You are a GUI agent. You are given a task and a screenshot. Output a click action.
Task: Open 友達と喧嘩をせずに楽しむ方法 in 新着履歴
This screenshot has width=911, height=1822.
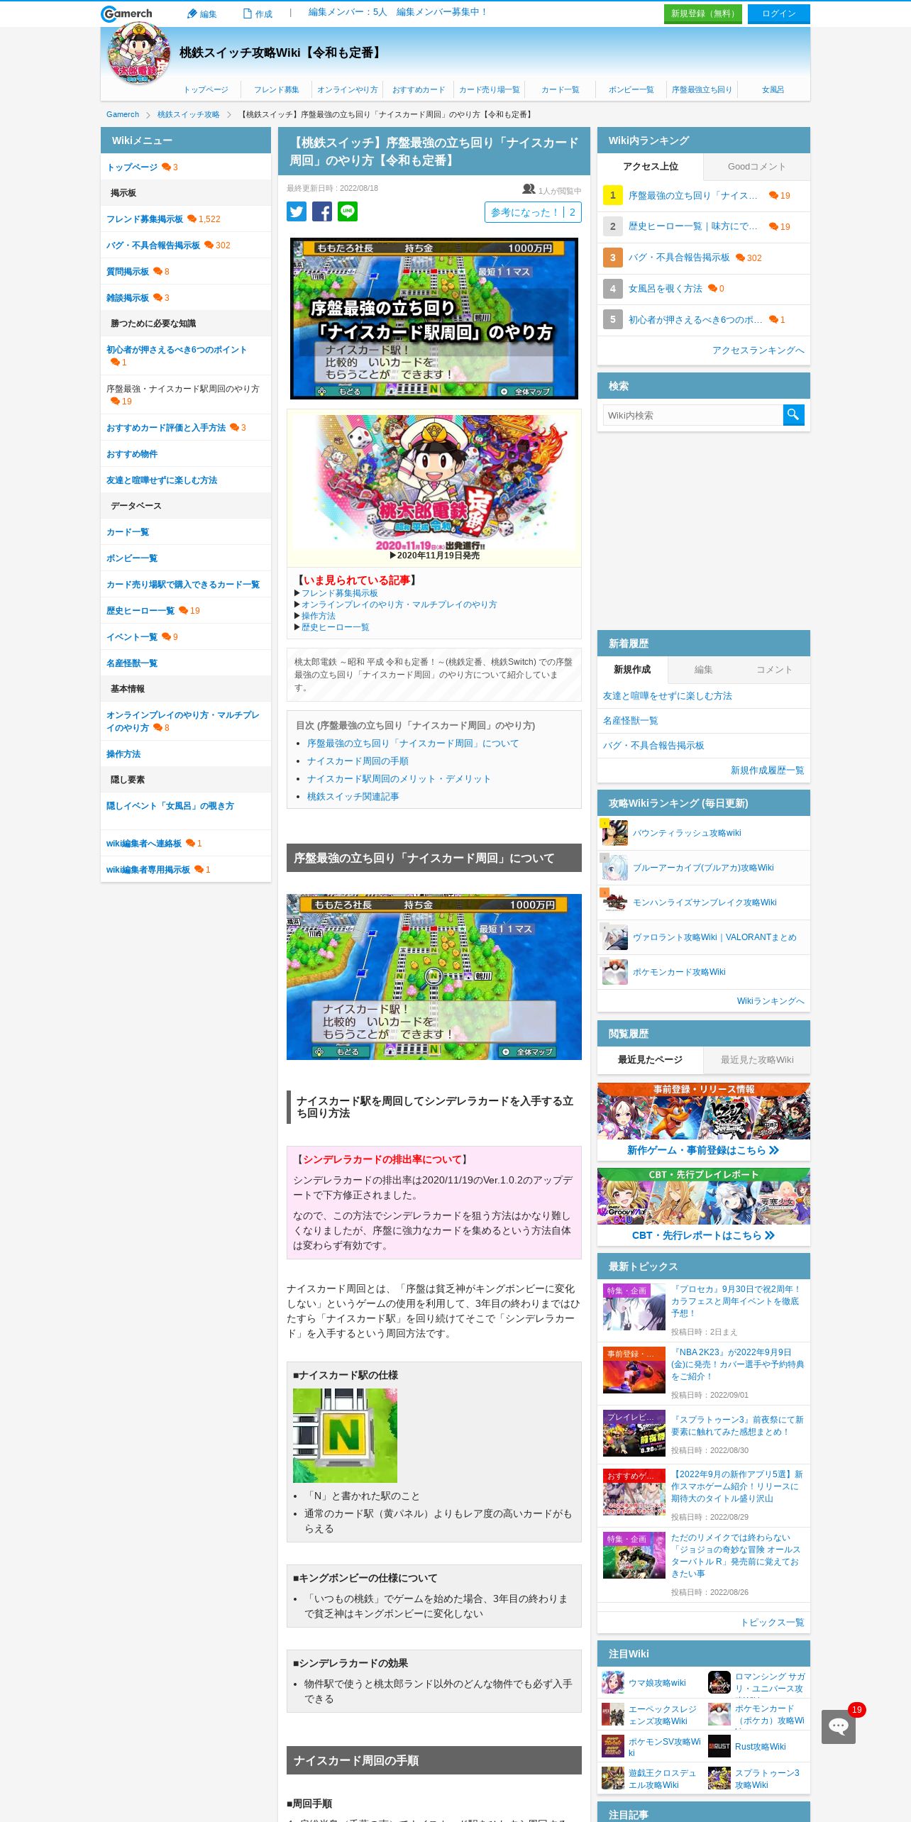tap(668, 696)
